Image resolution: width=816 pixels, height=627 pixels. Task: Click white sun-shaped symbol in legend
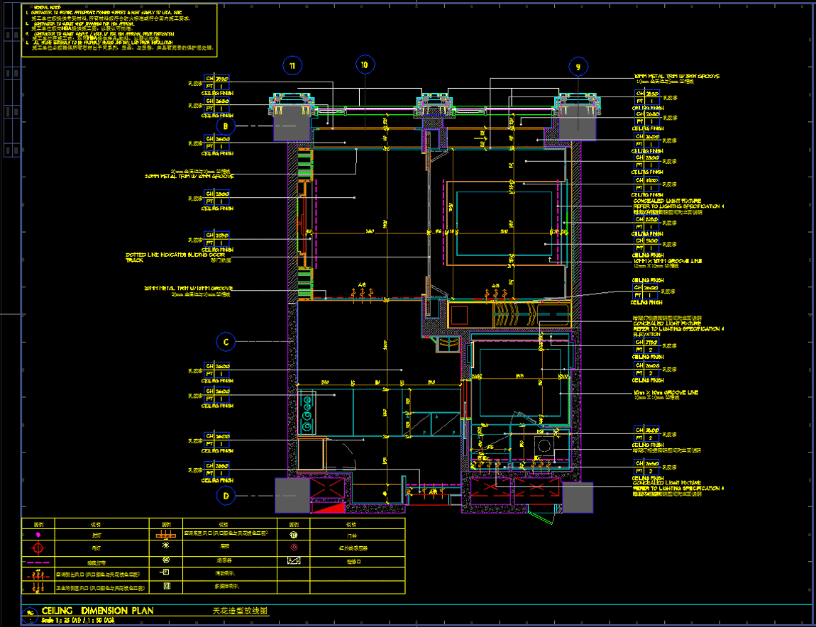pos(165,547)
